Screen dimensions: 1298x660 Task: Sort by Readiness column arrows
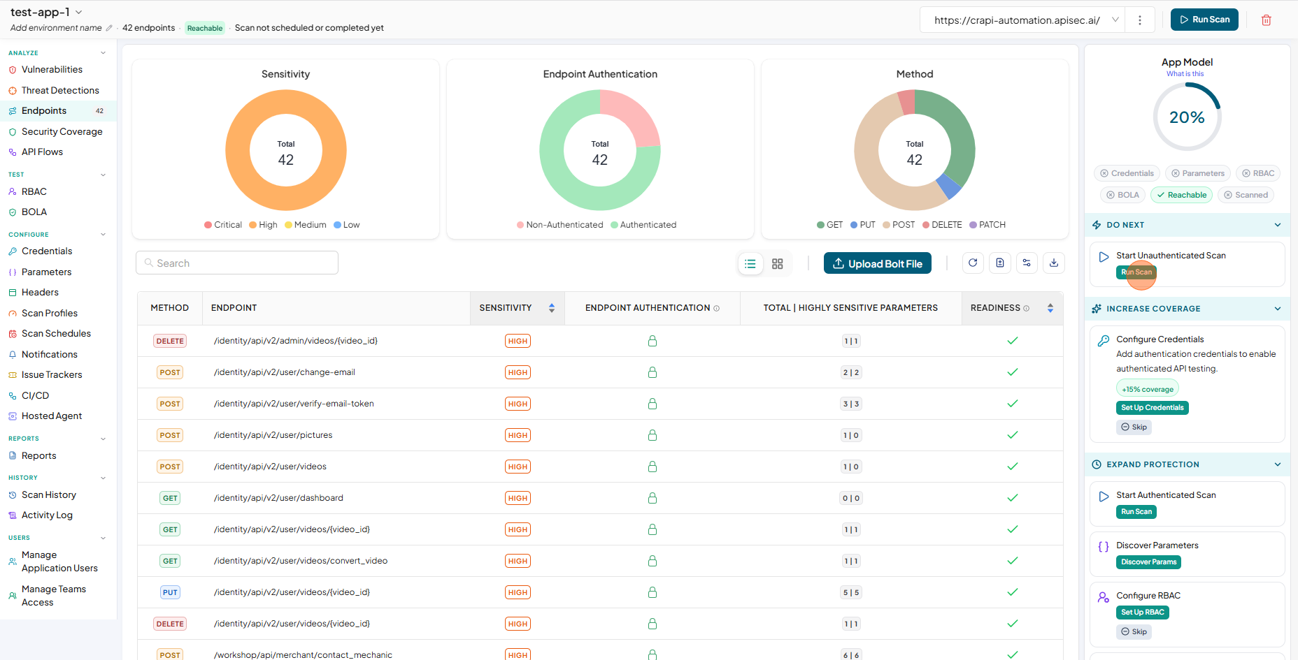[x=1050, y=308]
